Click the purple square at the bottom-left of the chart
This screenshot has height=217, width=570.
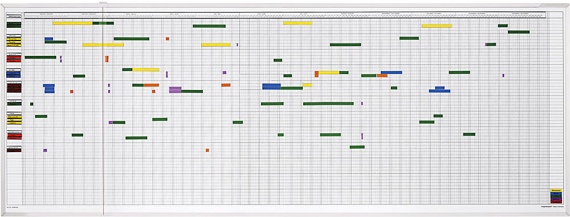pos(45,150)
